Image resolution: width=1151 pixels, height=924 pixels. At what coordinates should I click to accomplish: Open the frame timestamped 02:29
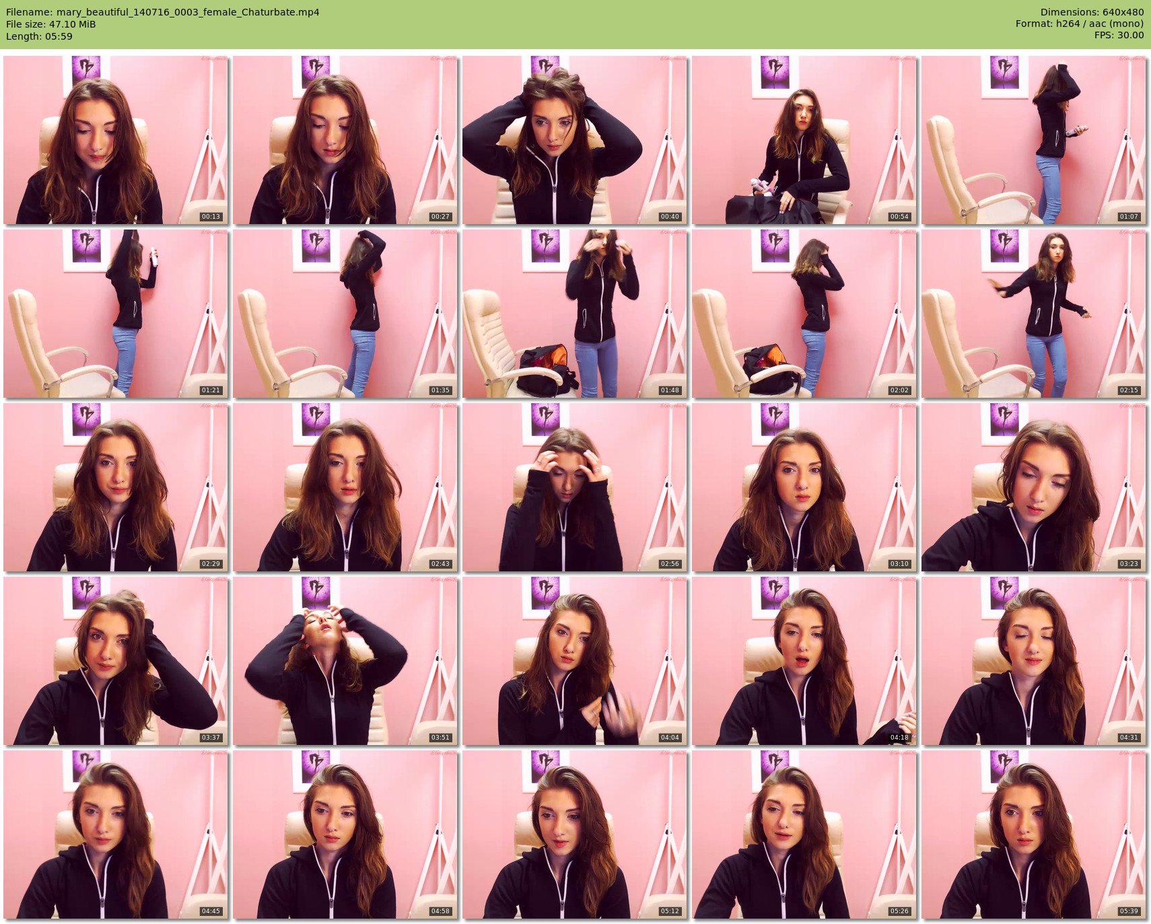(116, 487)
